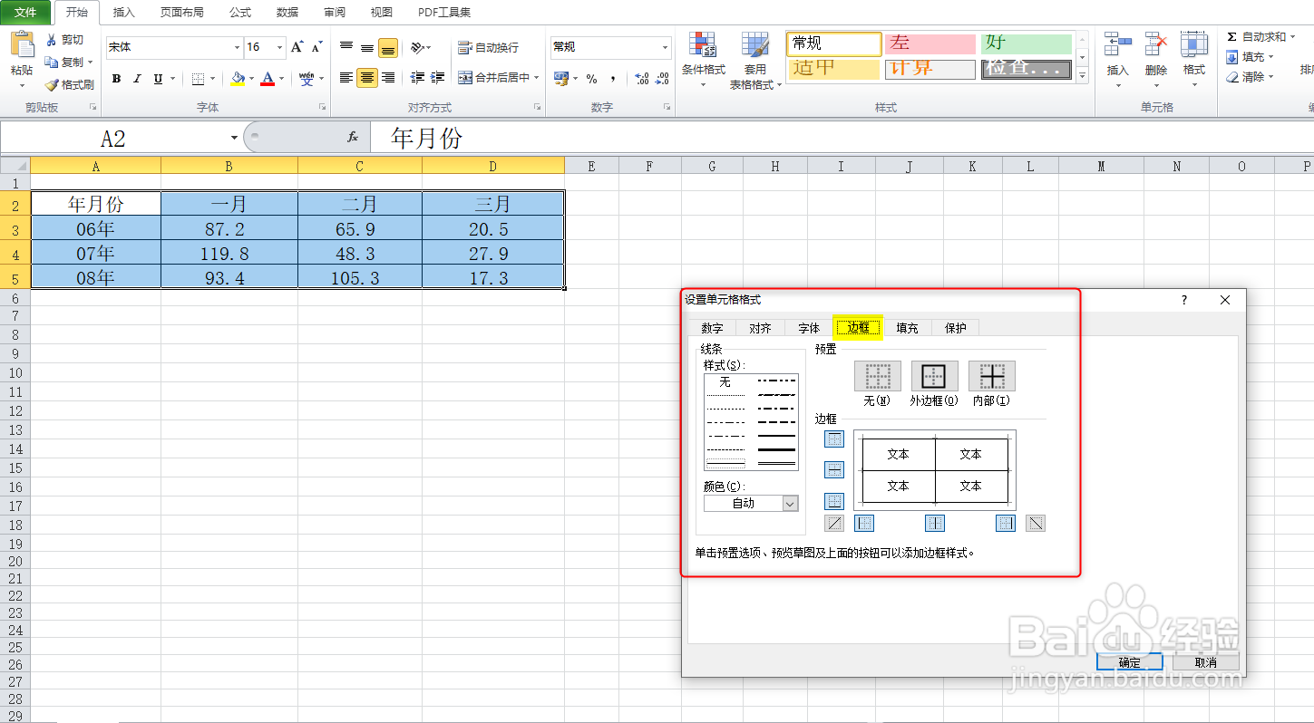Click the Inside (内部) border preset

991,375
